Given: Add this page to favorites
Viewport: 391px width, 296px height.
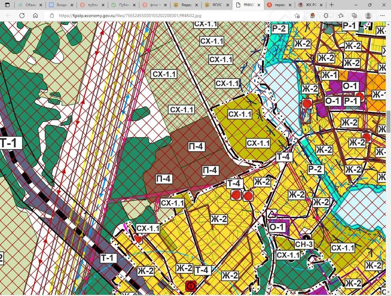Looking at the screenshot, I should tap(297, 16).
